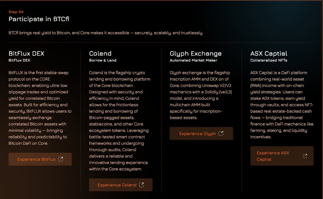The width and height of the screenshot is (323, 199).
Task: Click external link icon on Experience BitFlux
Action: pos(61,159)
